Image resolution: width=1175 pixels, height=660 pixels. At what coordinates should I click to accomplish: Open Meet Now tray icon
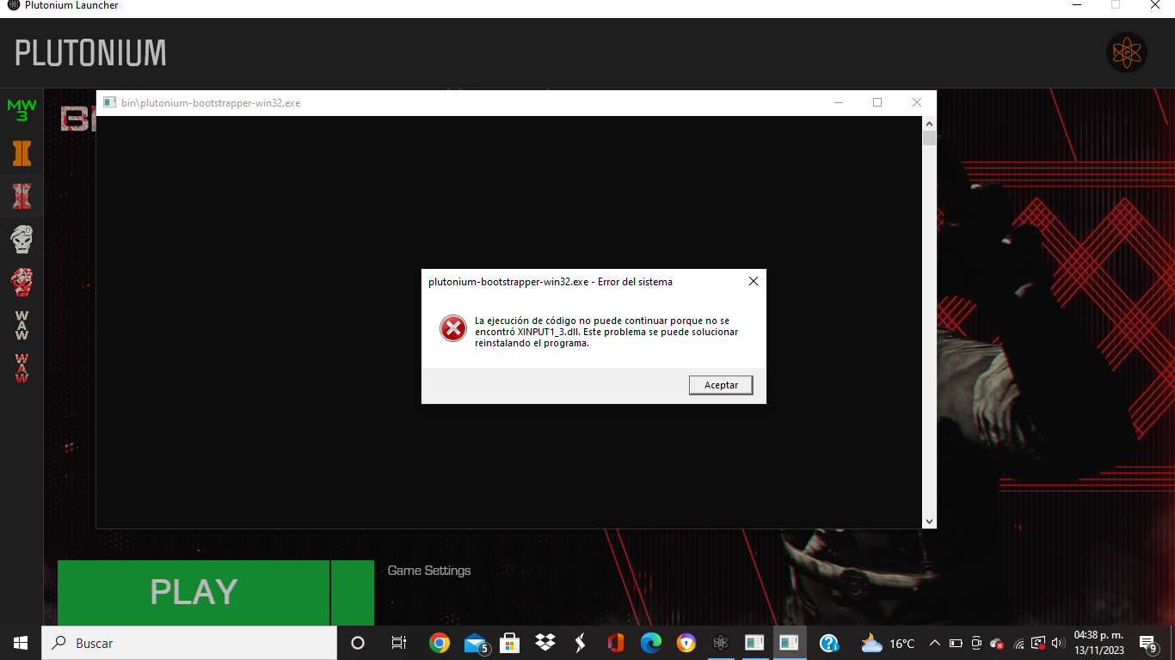976,643
